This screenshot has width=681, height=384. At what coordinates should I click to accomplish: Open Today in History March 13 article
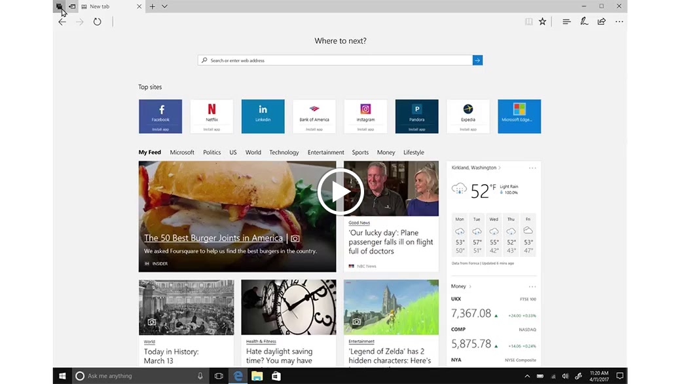pyautogui.click(x=171, y=356)
